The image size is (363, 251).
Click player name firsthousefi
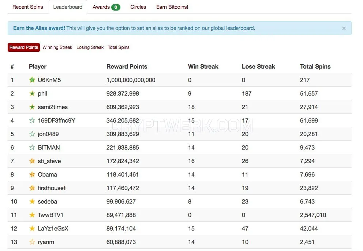tap(52, 188)
